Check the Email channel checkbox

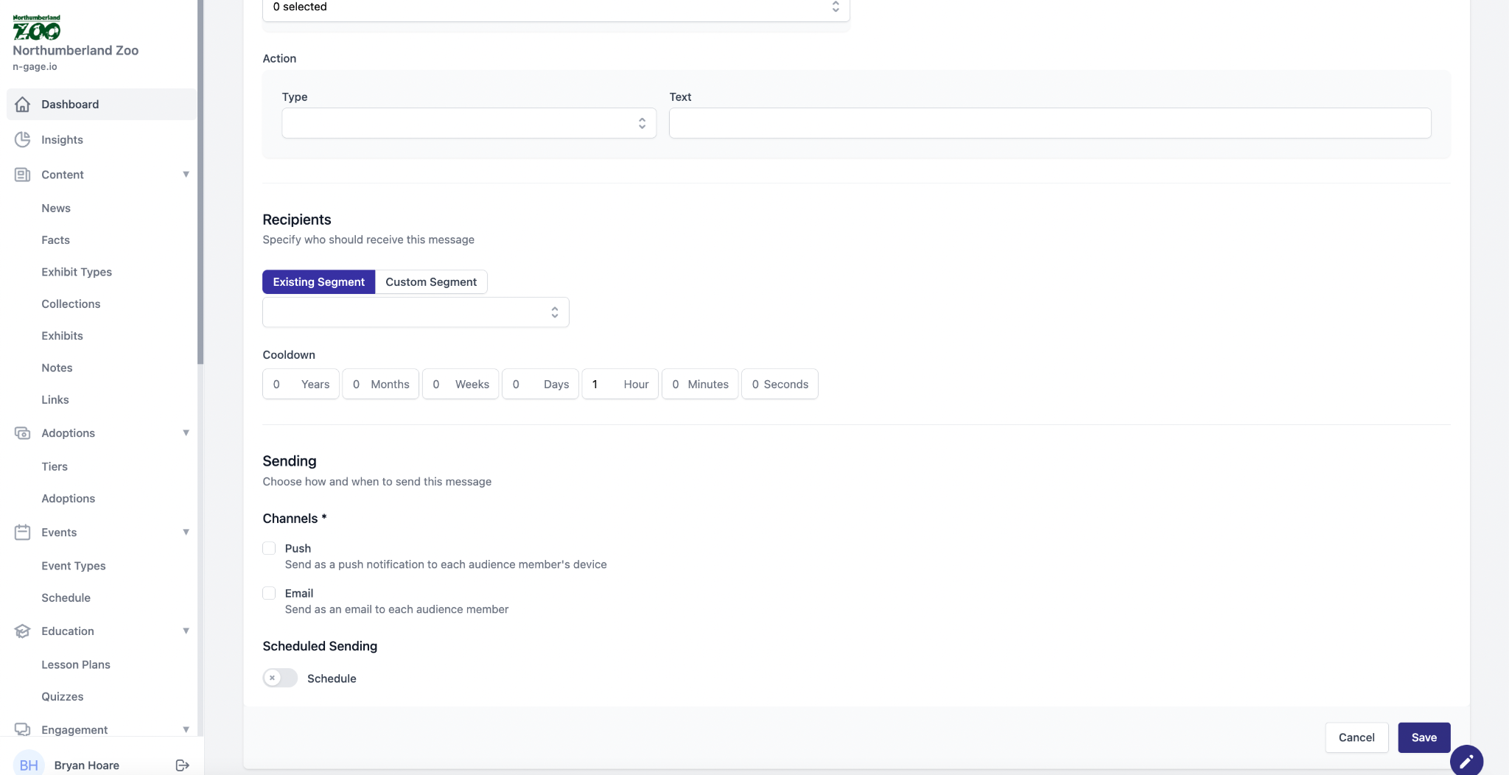click(x=269, y=593)
